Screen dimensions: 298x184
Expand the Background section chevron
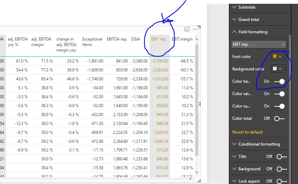234,169
